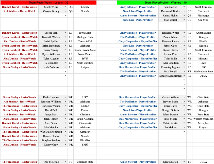Viewport: 214px width, 164px height.
Task: Click the South Dakota State cell
Action: 85,50
